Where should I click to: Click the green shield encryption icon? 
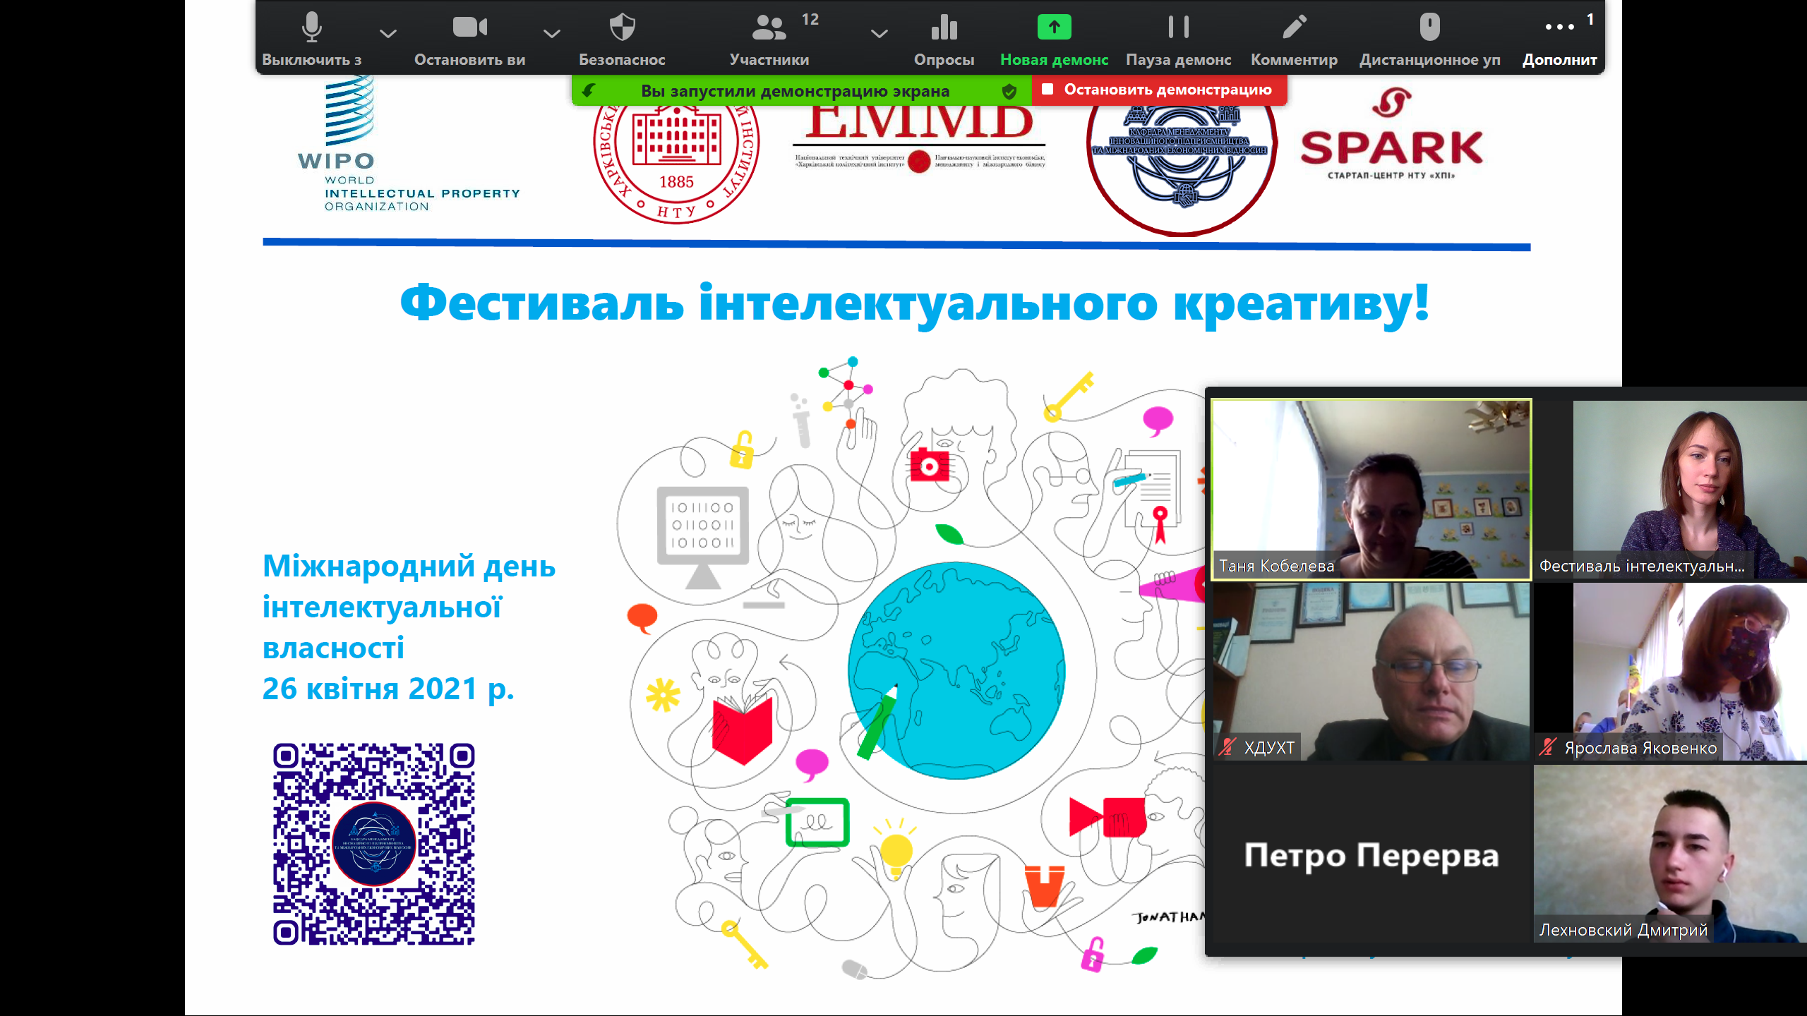1009,91
